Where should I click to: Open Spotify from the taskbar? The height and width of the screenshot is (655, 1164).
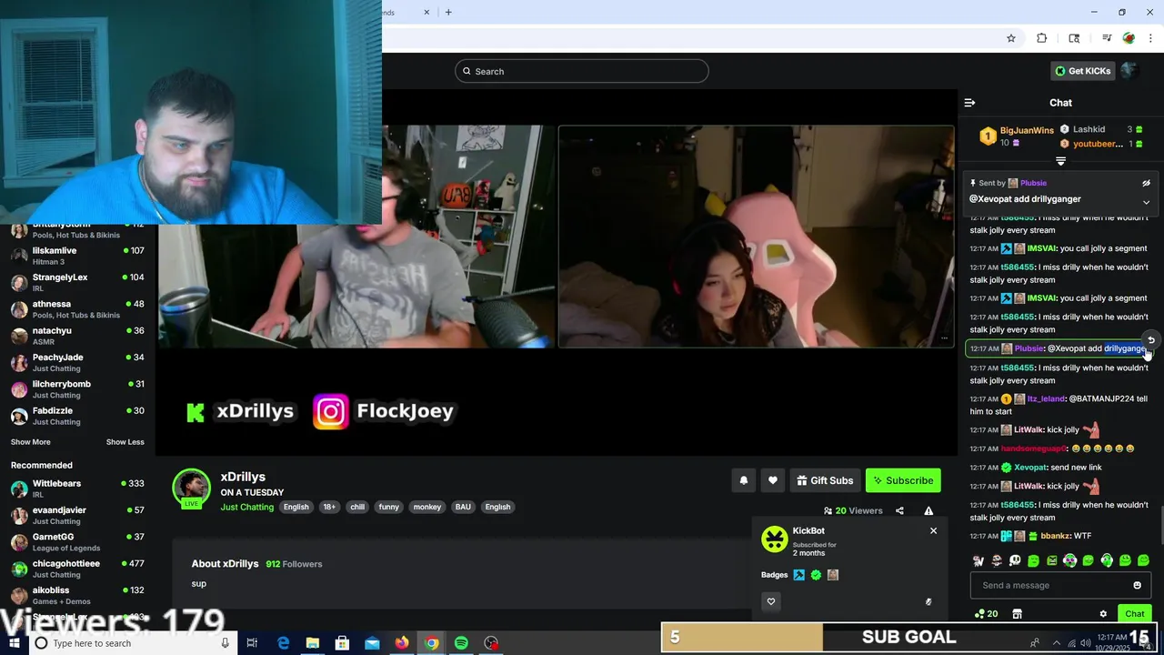(x=461, y=643)
